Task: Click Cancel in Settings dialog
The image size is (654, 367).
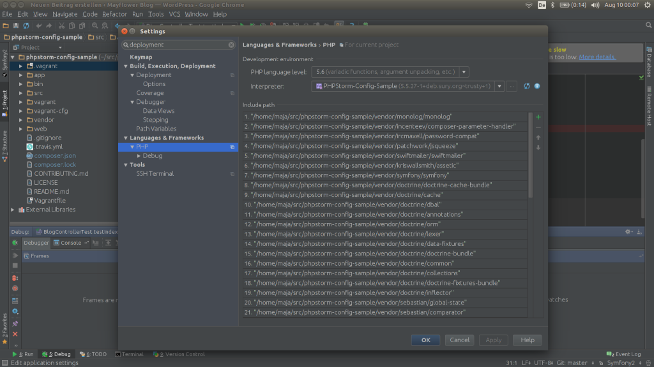Action: (459, 340)
